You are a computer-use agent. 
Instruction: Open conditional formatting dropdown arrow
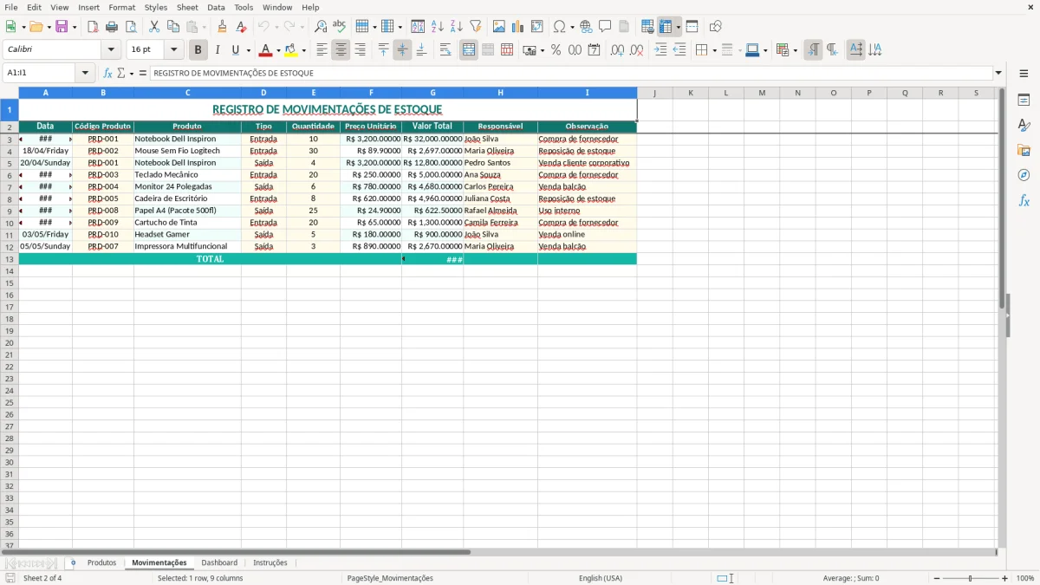[x=795, y=50]
